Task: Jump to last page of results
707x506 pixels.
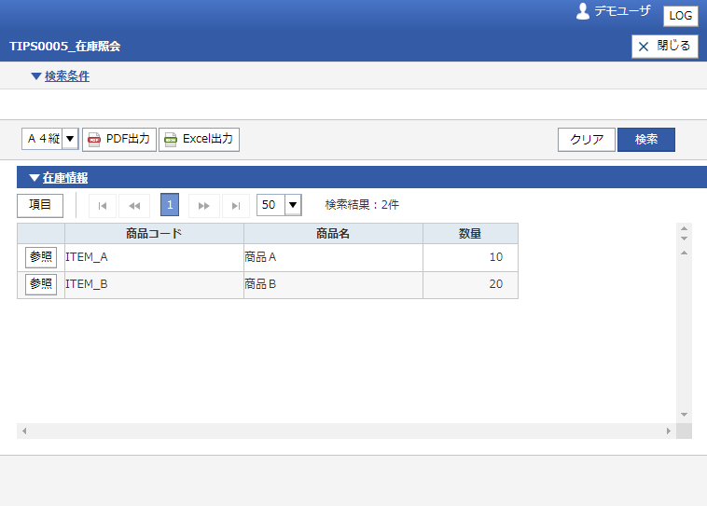Action: pos(236,206)
